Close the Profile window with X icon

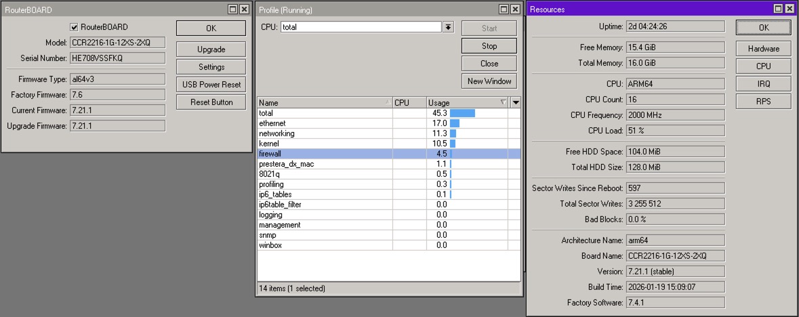[516, 9]
